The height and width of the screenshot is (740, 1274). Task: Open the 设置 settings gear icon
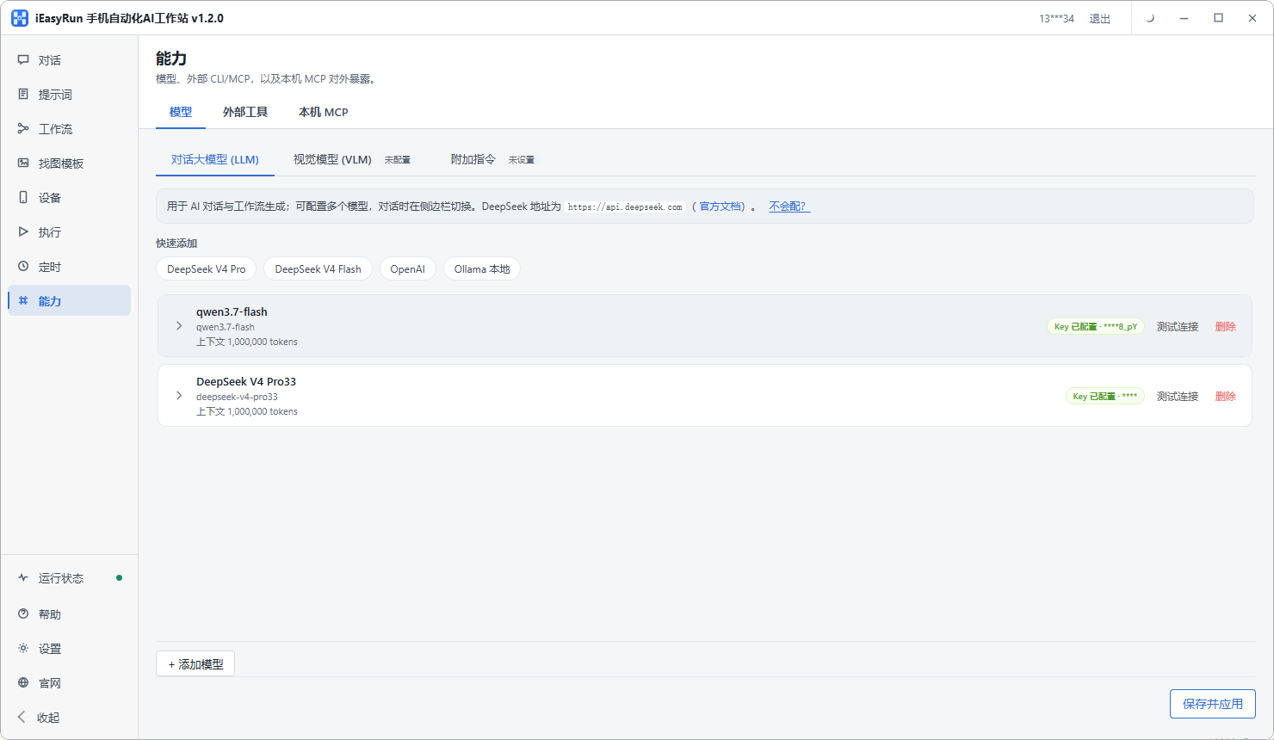tap(23, 649)
